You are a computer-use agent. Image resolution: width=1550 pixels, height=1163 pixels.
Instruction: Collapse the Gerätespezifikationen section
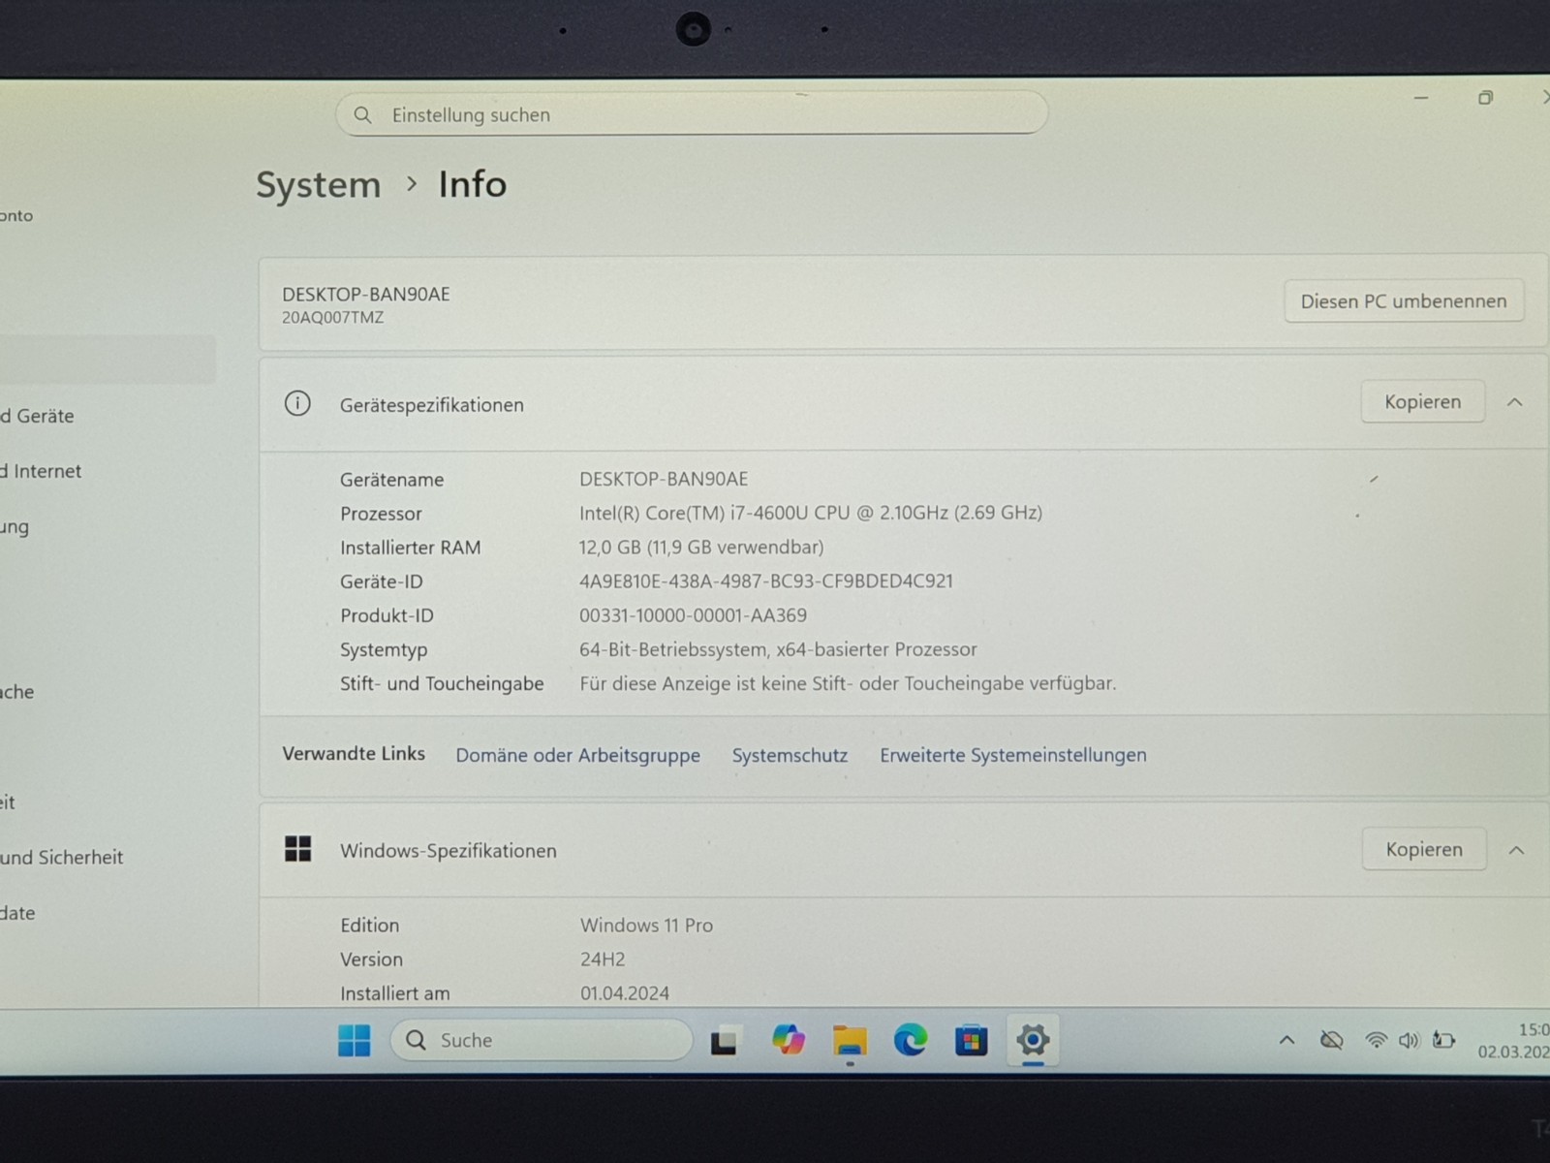click(1515, 402)
